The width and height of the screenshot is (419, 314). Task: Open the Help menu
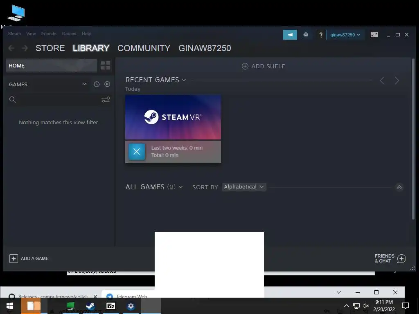(86, 34)
